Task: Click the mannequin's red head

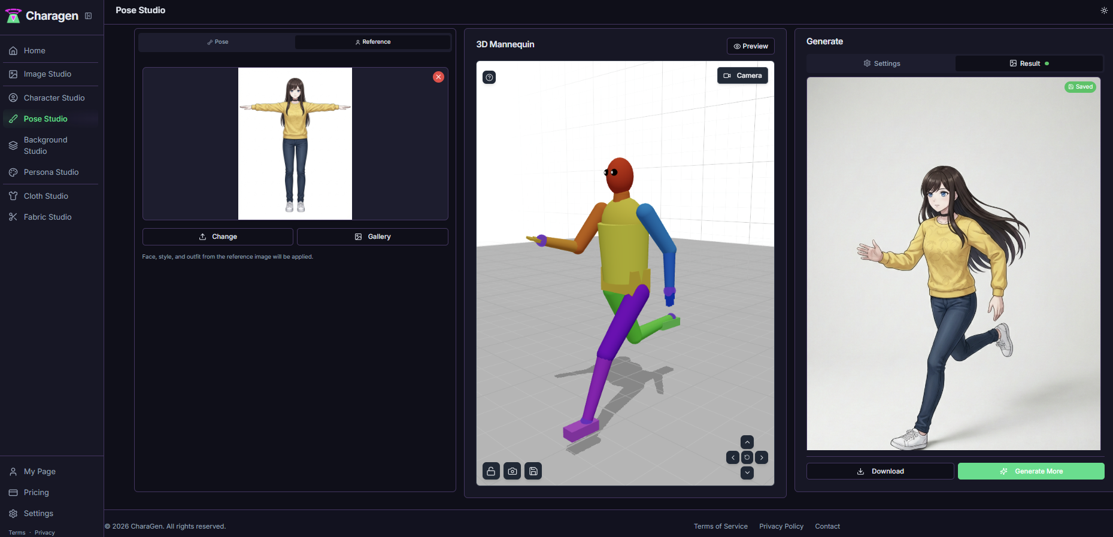Action: click(619, 176)
